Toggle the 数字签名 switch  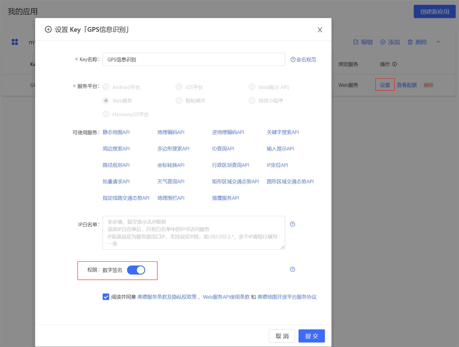(x=136, y=270)
